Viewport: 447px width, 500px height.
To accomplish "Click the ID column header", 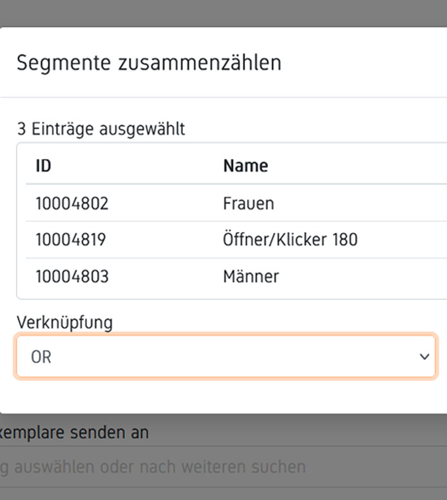I will tap(43, 165).
